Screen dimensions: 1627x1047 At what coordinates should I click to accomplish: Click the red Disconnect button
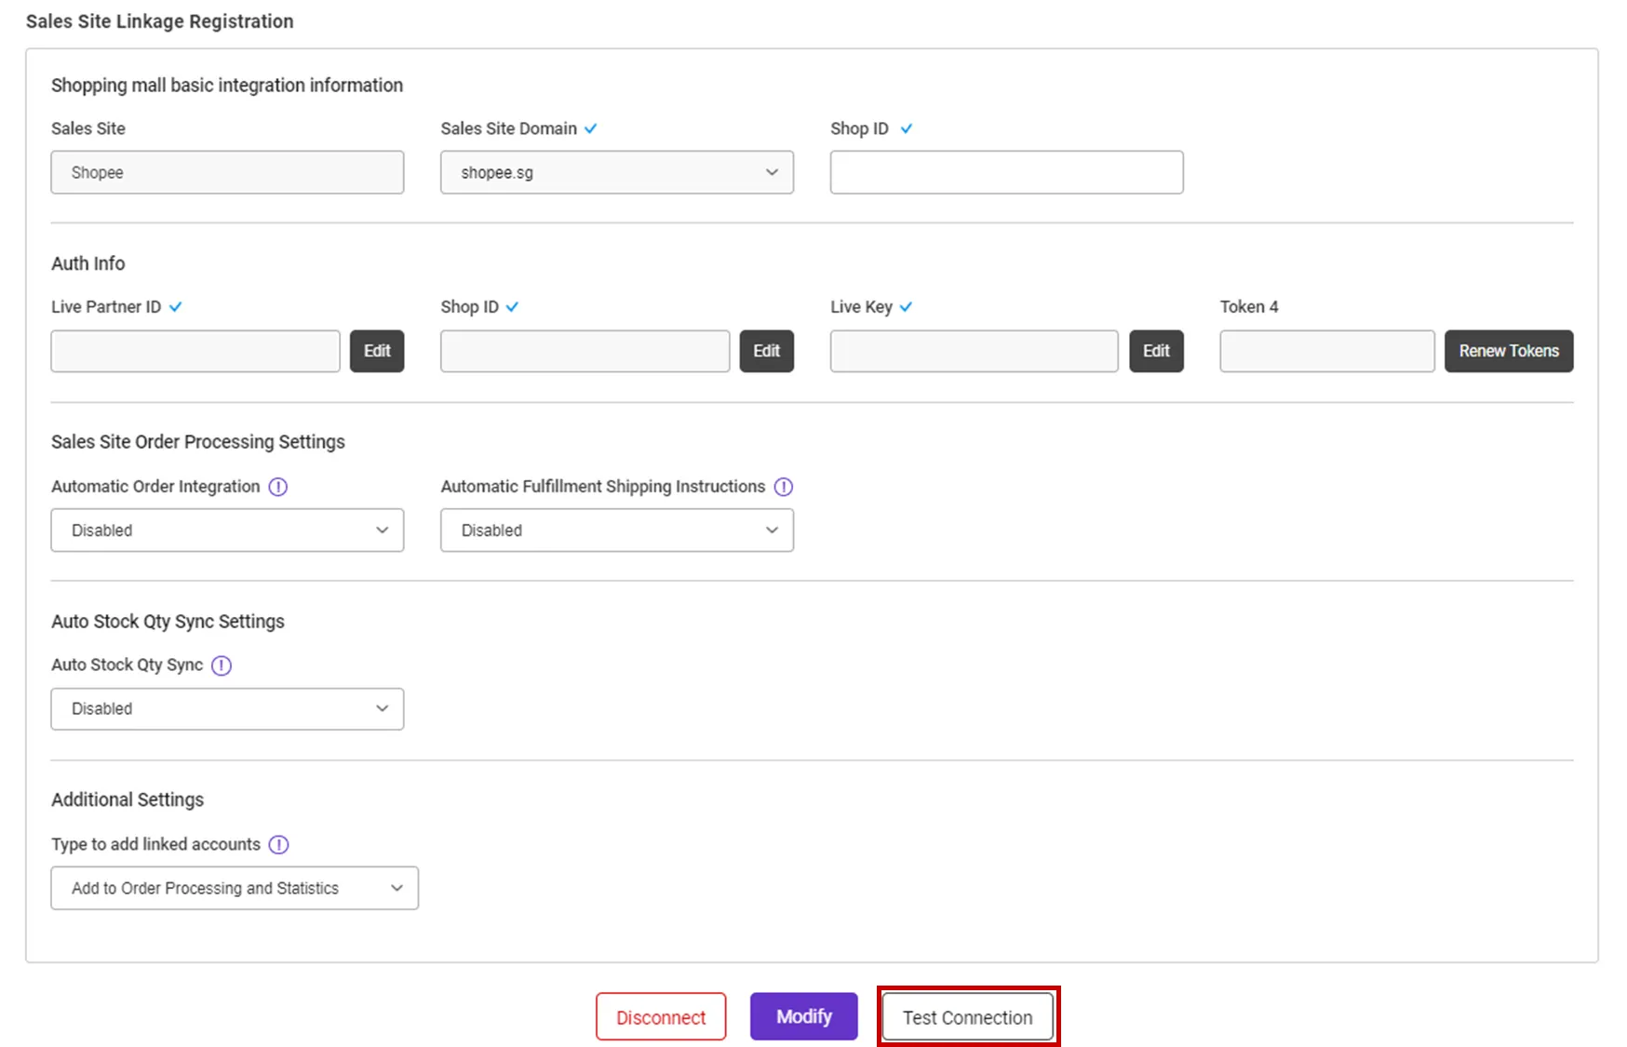pyautogui.click(x=661, y=1017)
